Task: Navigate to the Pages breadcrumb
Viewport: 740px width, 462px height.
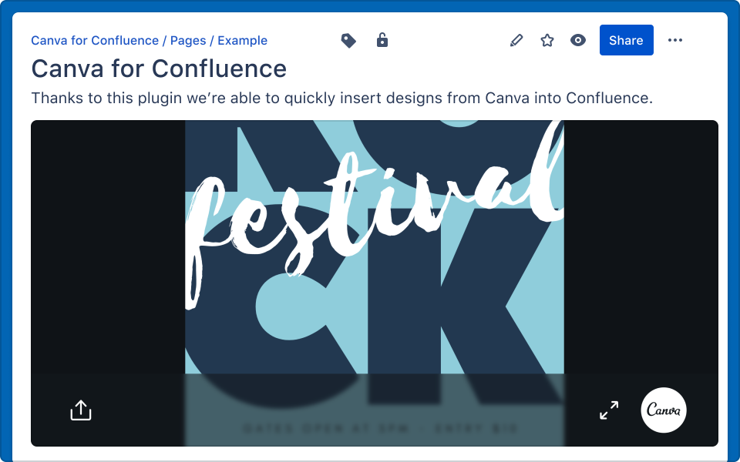Action: [x=188, y=41]
